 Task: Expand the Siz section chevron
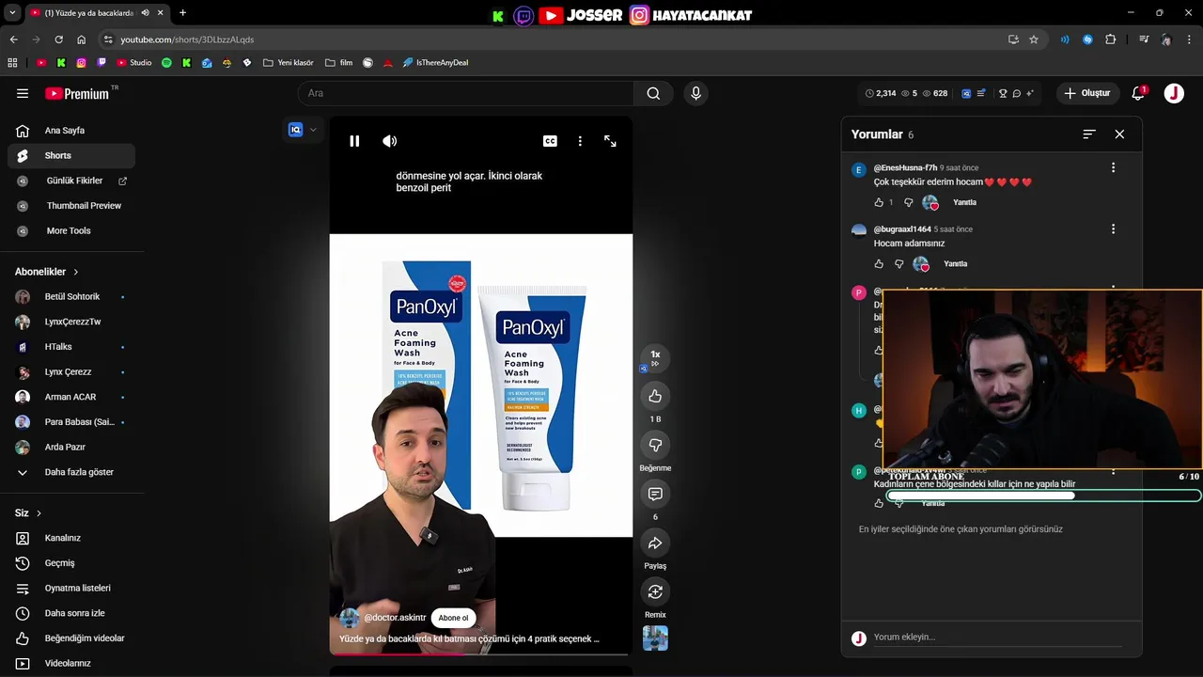(39, 513)
